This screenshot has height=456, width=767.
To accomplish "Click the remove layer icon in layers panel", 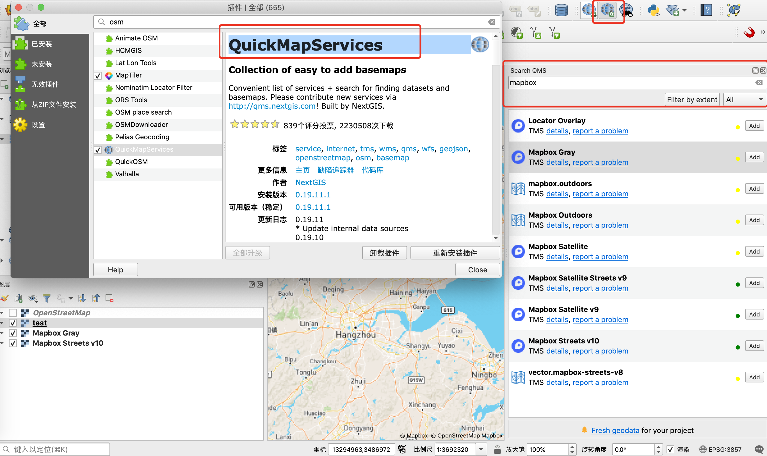I will pyautogui.click(x=109, y=298).
